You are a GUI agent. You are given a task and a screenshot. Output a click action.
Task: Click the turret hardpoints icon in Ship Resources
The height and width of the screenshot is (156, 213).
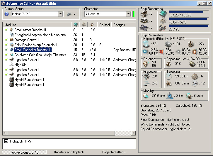(144, 13)
